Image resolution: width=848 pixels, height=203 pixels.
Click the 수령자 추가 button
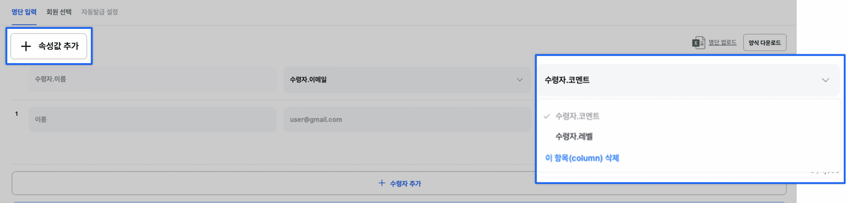coord(399,183)
